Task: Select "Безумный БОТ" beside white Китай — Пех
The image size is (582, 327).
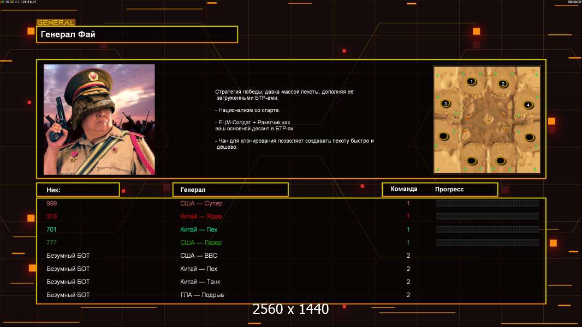Action: (68, 269)
